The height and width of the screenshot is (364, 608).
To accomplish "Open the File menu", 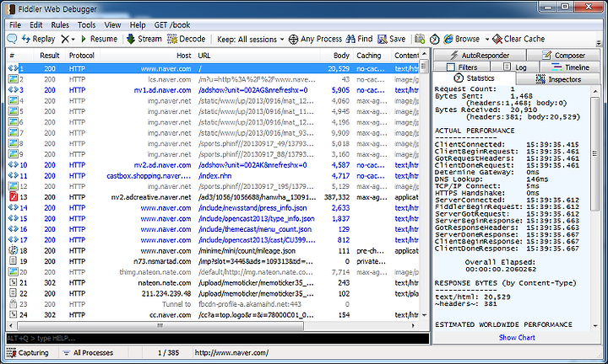I will point(15,24).
